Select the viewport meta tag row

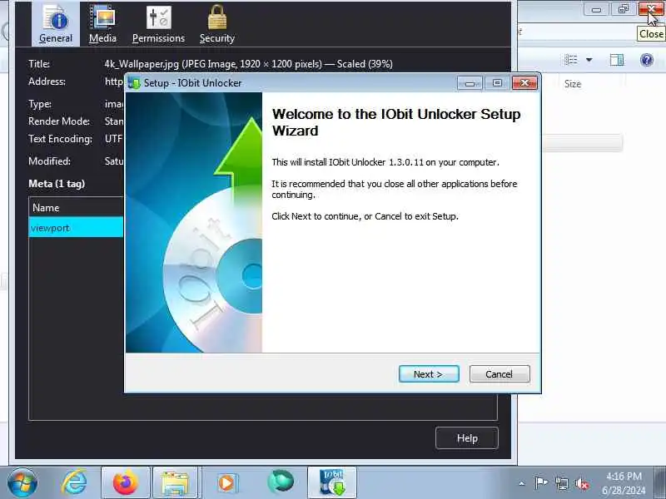pyautogui.click(x=76, y=227)
